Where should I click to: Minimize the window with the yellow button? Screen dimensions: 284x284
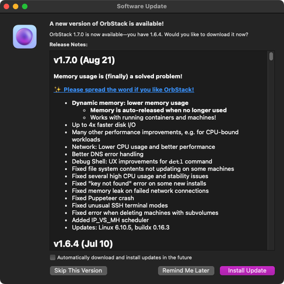pos(15,6)
